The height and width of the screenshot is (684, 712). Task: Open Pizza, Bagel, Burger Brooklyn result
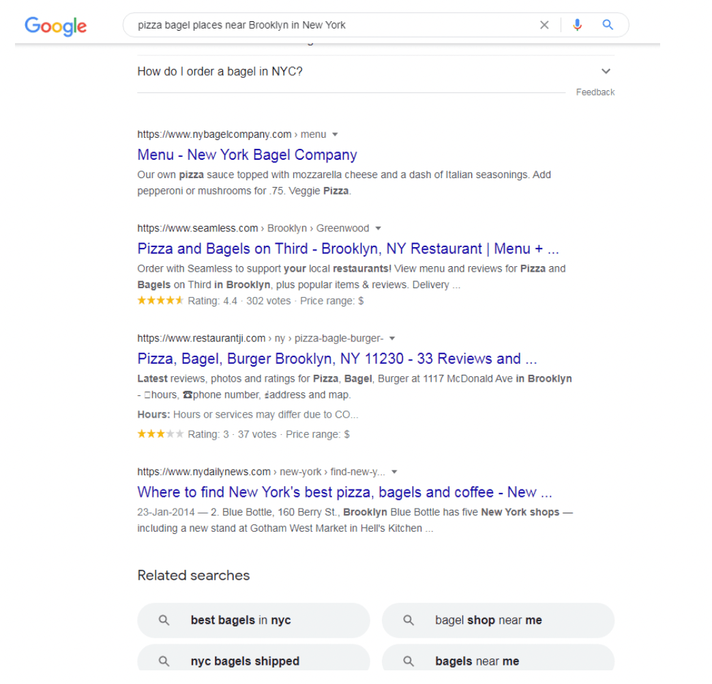(x=337, y=358)
